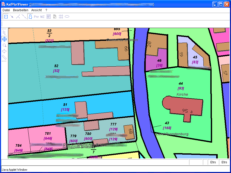Screen dimensions: 231x173
Task: Click the ellipse icon in toolbar
Action: (67, 17)
